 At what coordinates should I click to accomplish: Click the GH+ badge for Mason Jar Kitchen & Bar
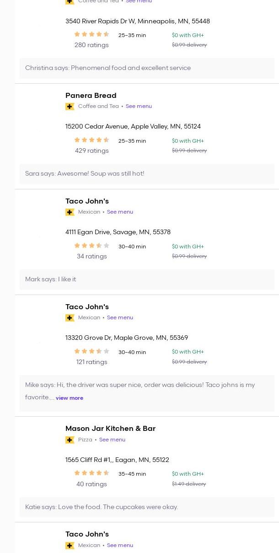pyautogui.click(x=70, y=440)
